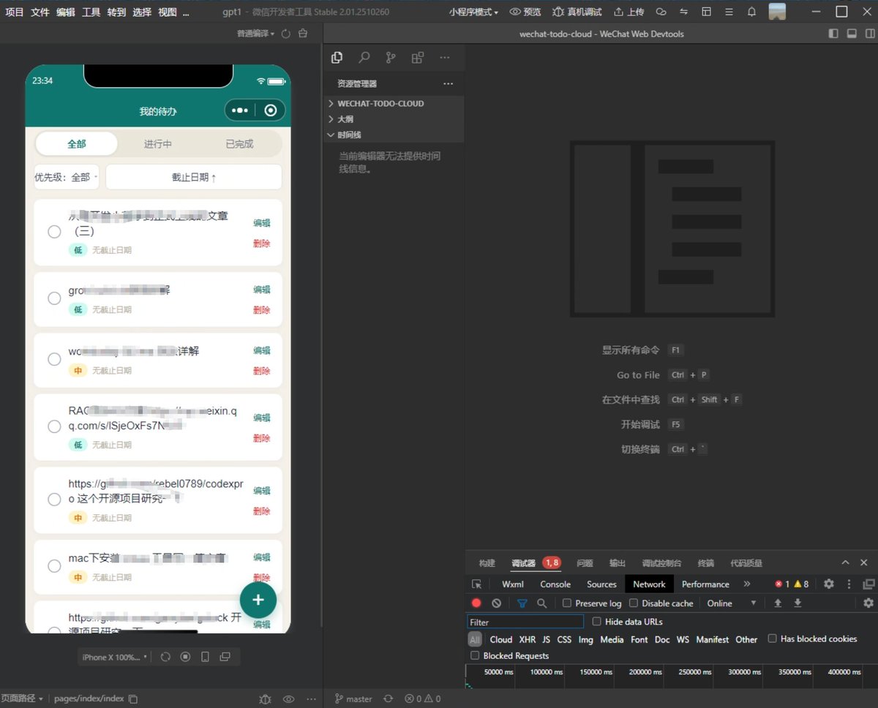Image resolution: width=878 pixels, height=708 pixels.
Task: Open the explorer files icon
Action: [337, 58]
